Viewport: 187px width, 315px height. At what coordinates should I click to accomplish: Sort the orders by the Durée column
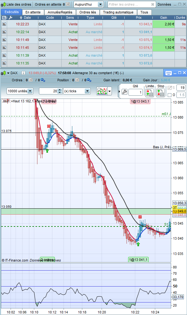[x=180, y=18]
